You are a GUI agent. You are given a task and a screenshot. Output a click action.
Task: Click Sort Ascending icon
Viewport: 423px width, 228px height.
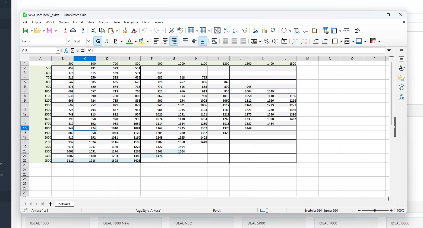coord(226,31)
